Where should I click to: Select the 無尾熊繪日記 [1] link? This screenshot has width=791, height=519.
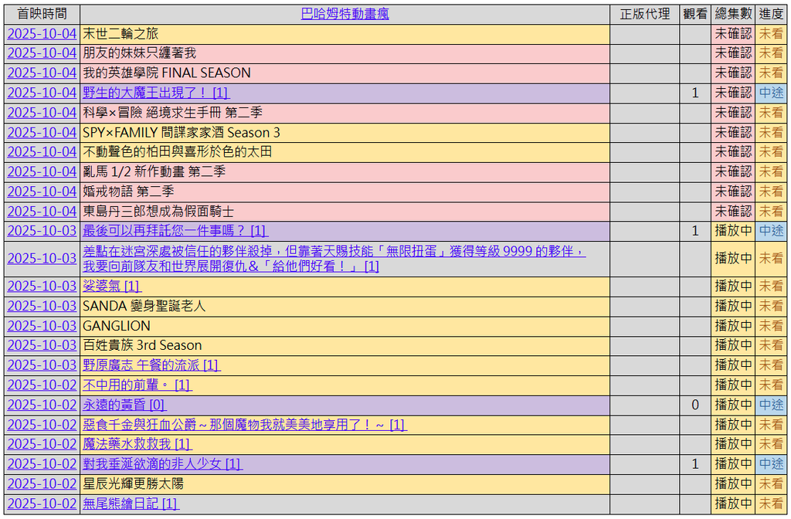131,504
